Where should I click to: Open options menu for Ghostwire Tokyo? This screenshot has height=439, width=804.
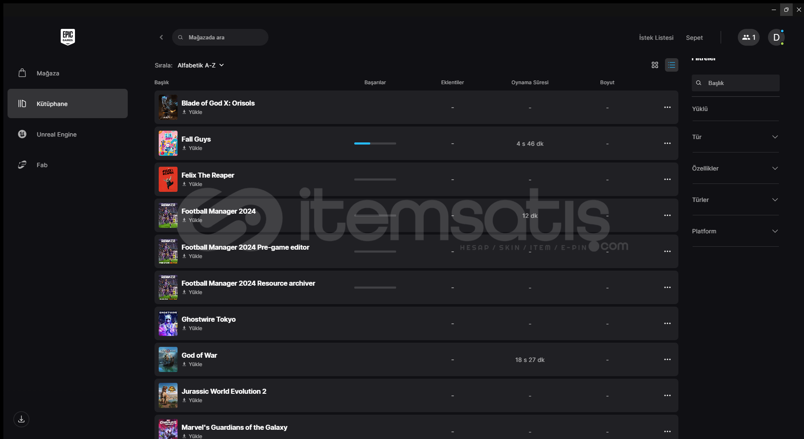[x=667, y=323]
